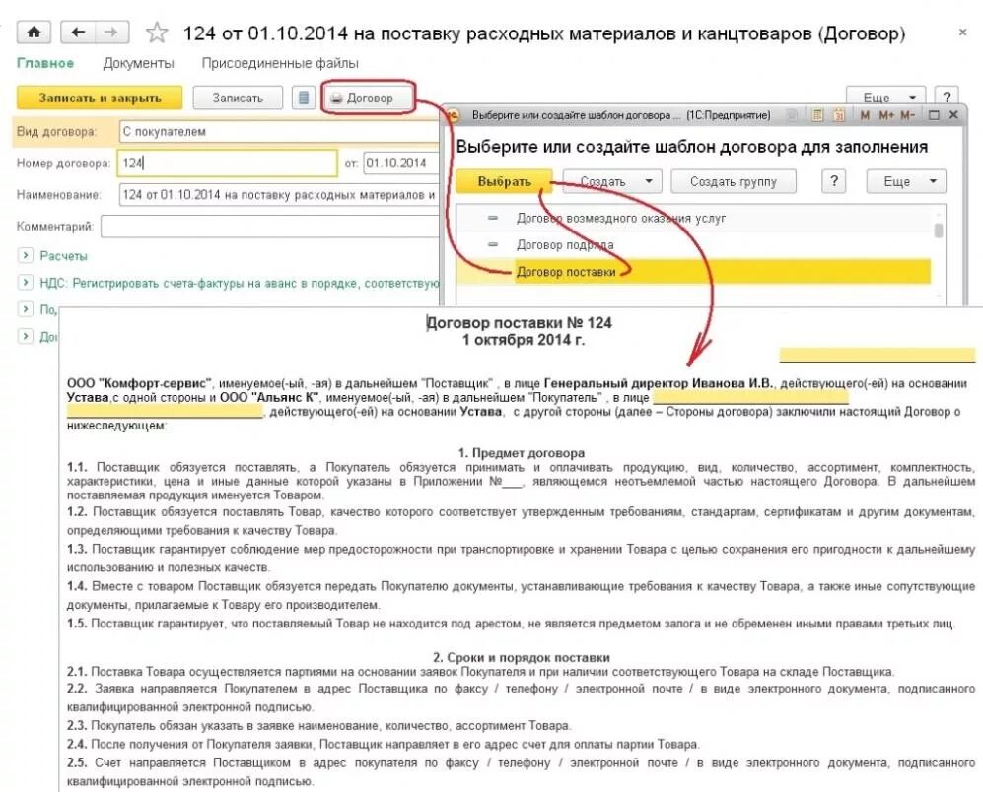This screenshot has height=792, width=983.
Task: Click the heading 1. Предмет договора
Action: click(521, 453)
